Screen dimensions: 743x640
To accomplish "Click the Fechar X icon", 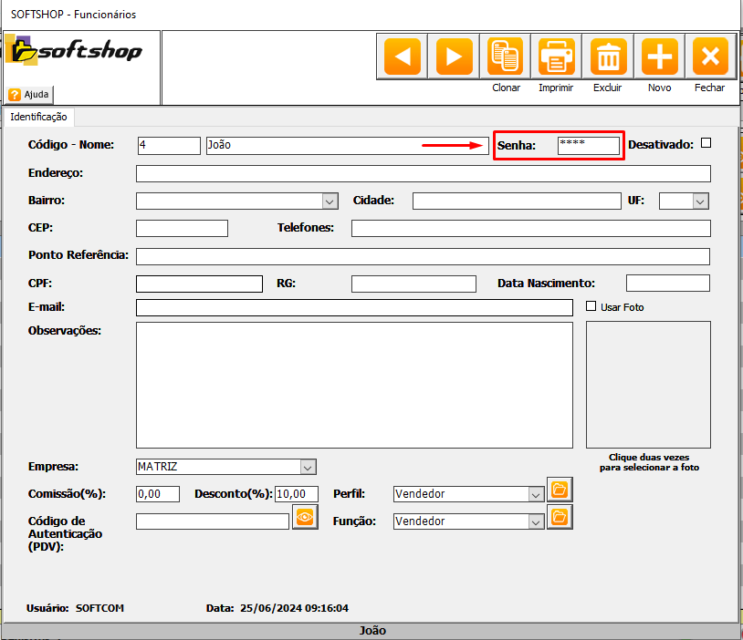I will [x=709, y=57].
